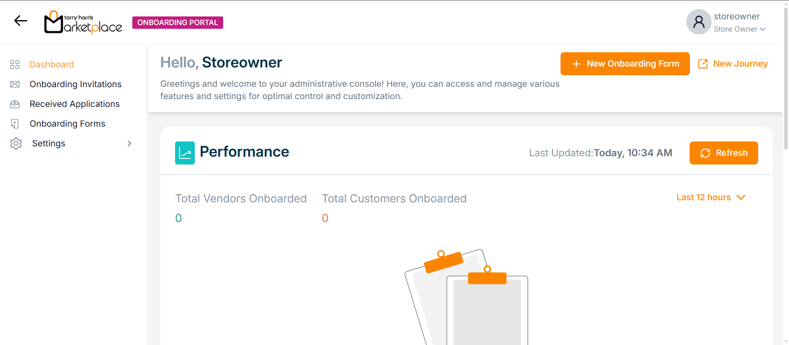Open the Last 12 hours dropdown
The width and height of the screenshot is (789, 345).
point(711,197)
